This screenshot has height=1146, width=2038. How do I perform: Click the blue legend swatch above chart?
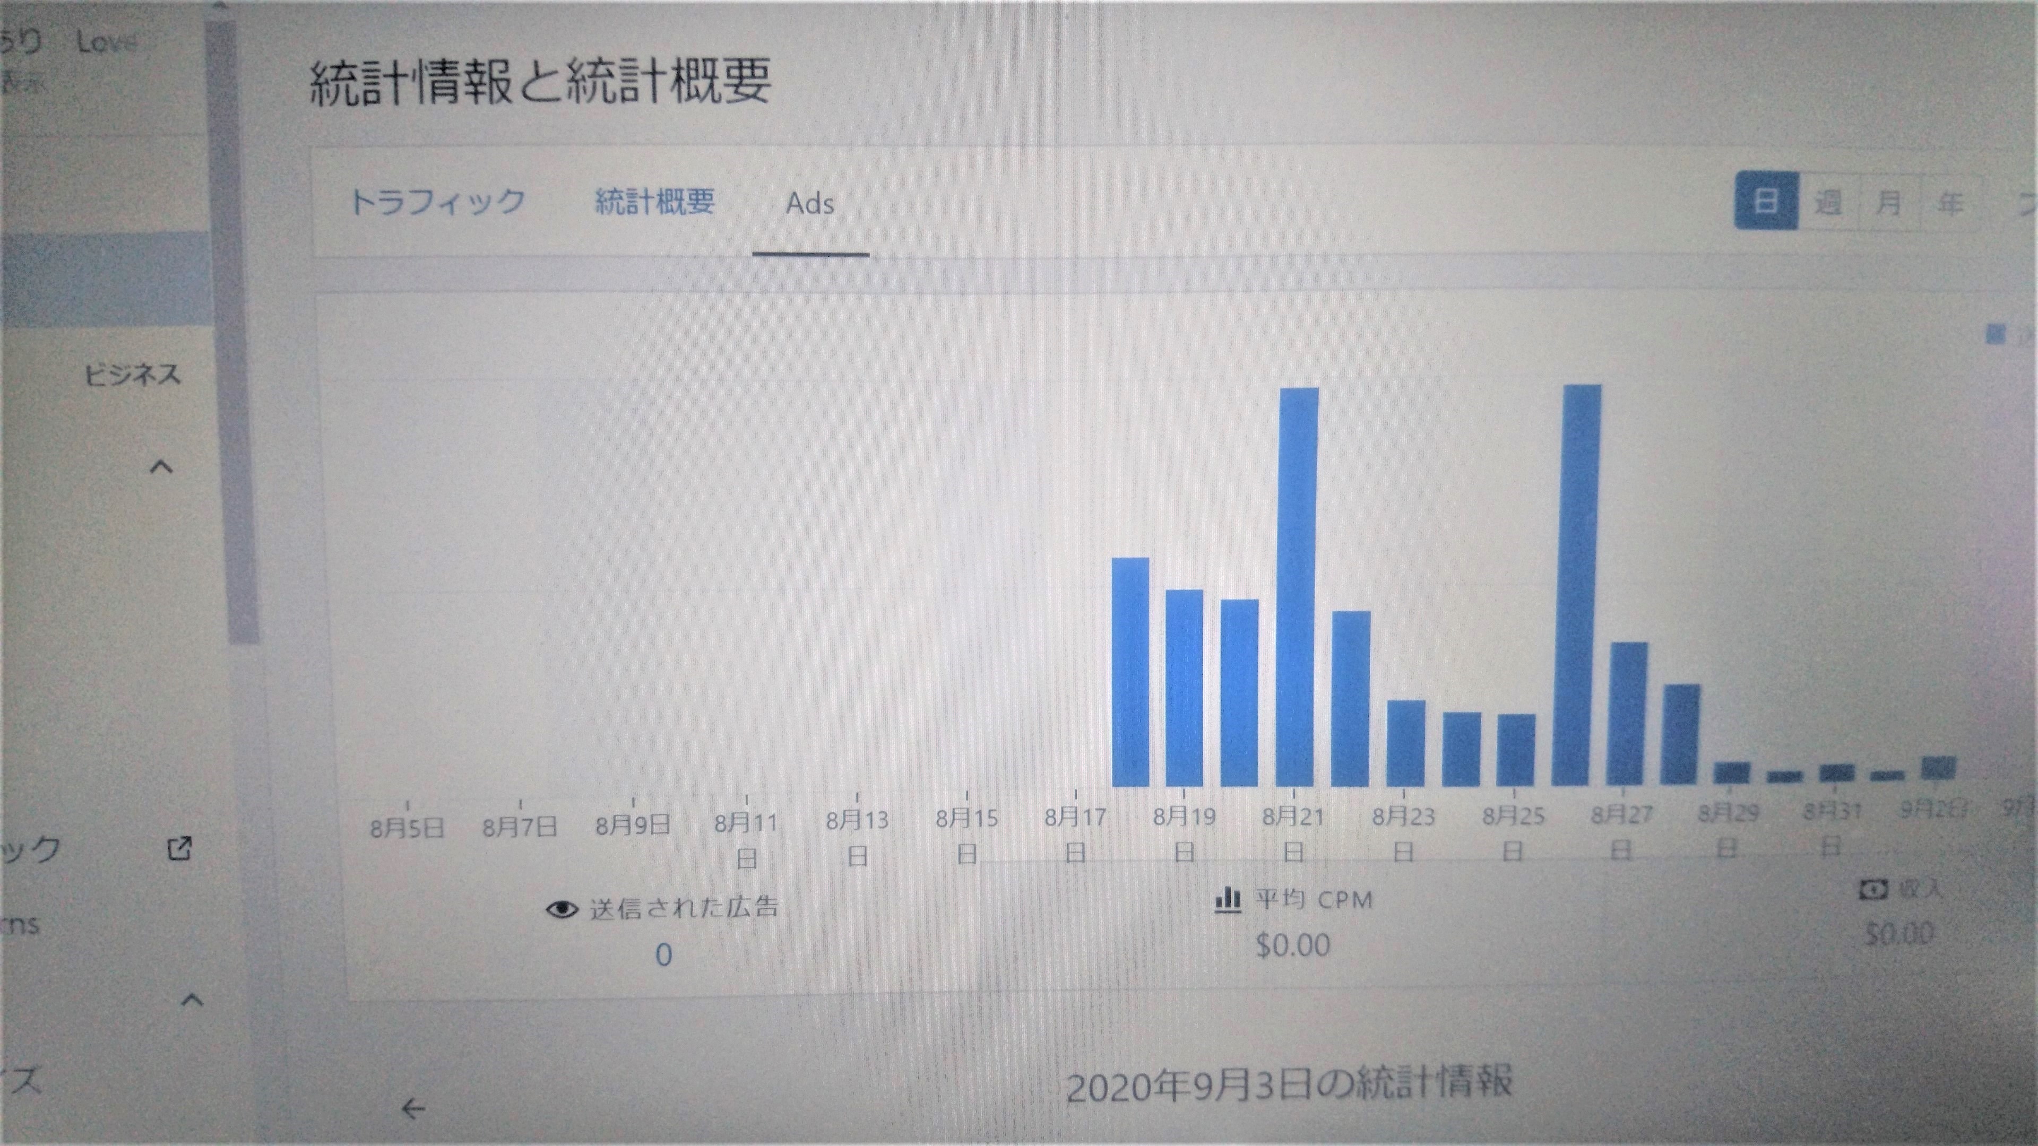1996,335
